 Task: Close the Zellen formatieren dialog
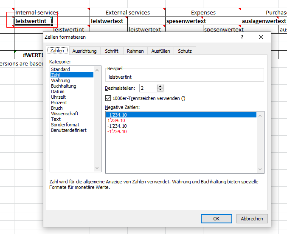click(x=261, y=37)
